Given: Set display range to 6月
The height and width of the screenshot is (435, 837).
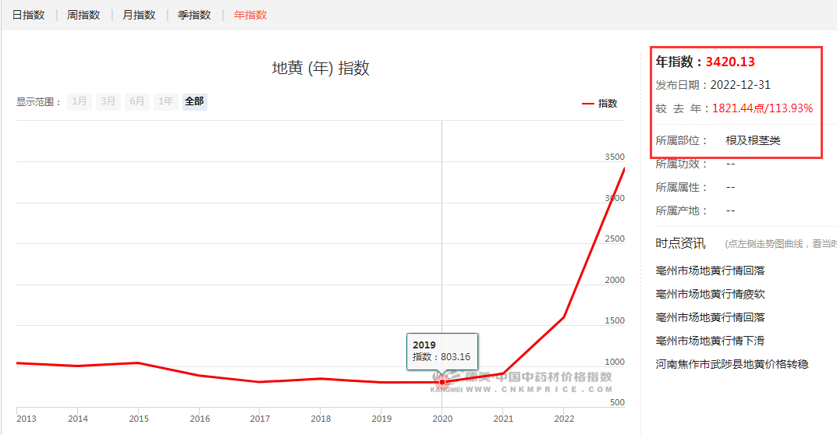Looking at the screenshot, I should pyautogui.click(x=137, y=101).
